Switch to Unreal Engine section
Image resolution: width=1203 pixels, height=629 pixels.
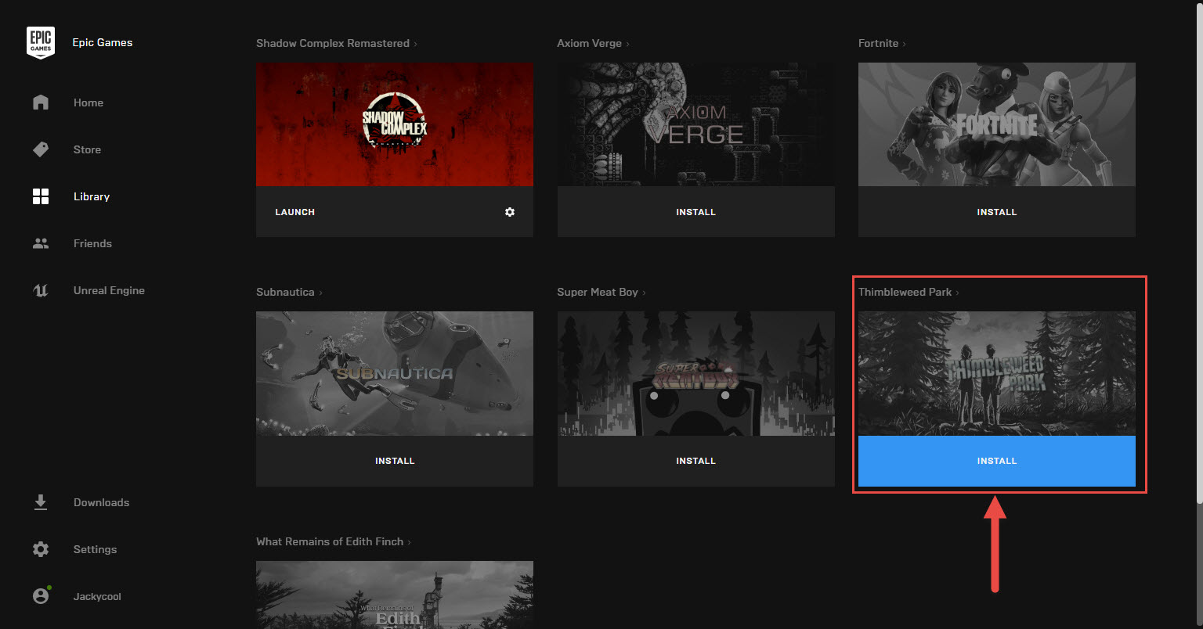pos(109,290)
